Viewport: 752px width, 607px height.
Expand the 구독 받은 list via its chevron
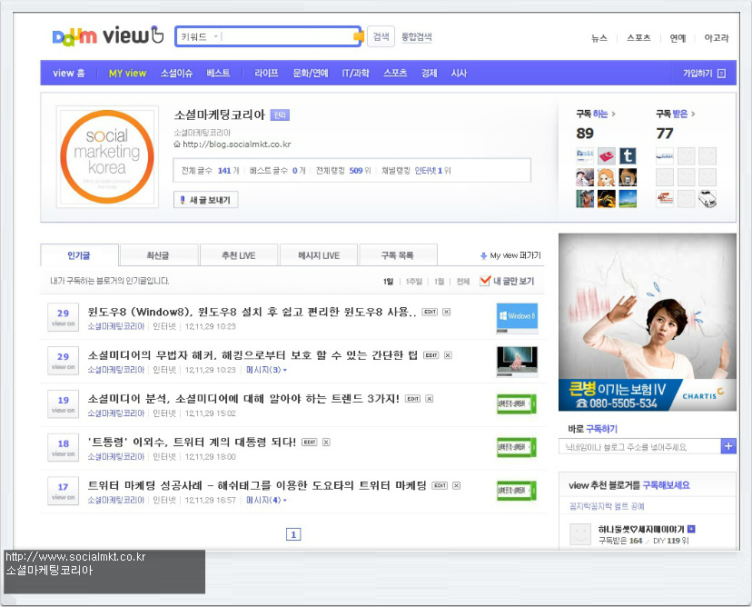point(693,114)
